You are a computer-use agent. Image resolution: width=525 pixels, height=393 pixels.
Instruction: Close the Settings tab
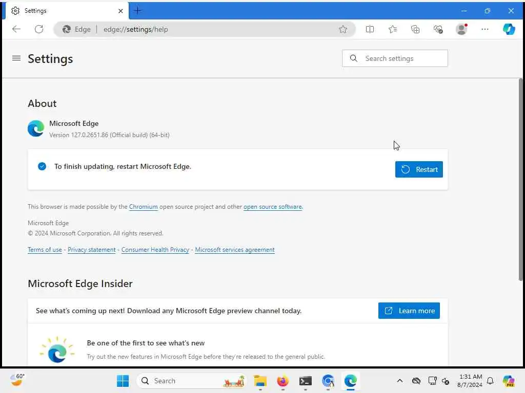[120, 11]
